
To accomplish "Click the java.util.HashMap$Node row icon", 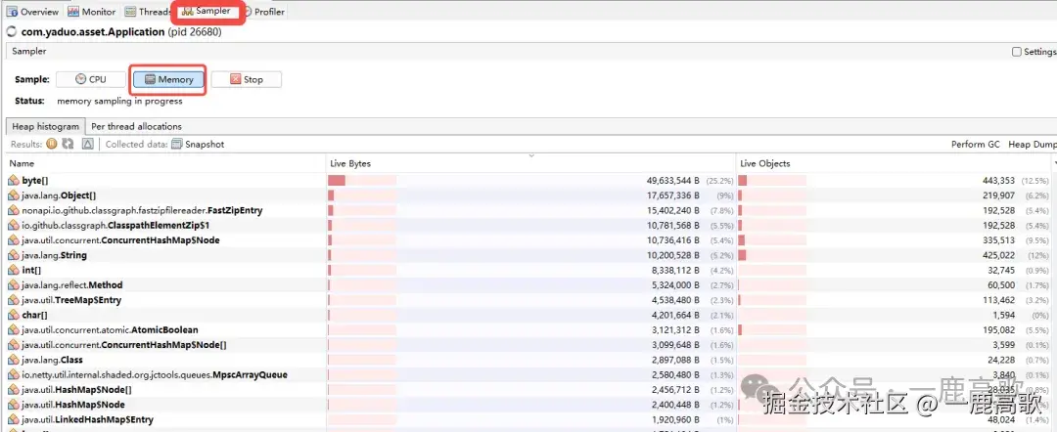I will coord(14,405).
